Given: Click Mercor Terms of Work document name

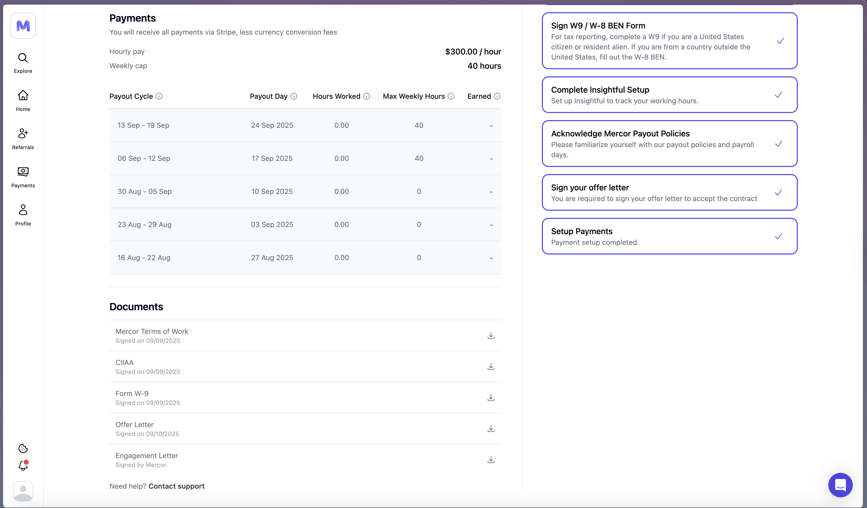Looking at the screenshot, I should pos(152,331).
